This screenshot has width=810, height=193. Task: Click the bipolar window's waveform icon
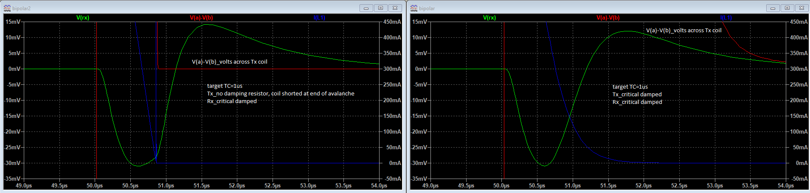[x=414, y=8]
